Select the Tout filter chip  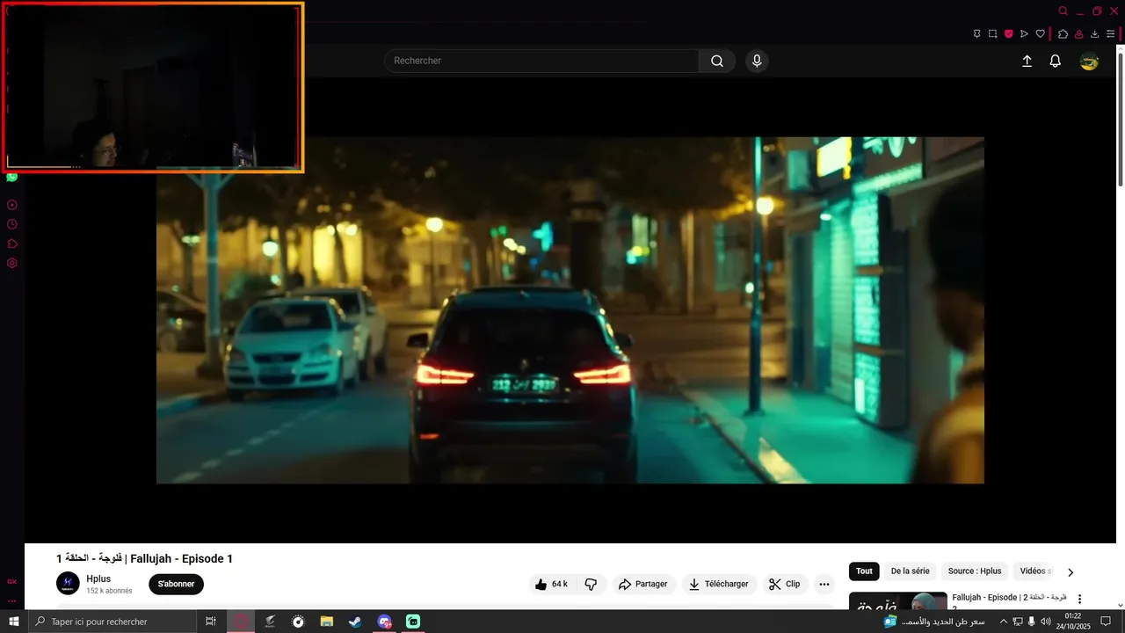pyautogui.click(x=864, y=571)
